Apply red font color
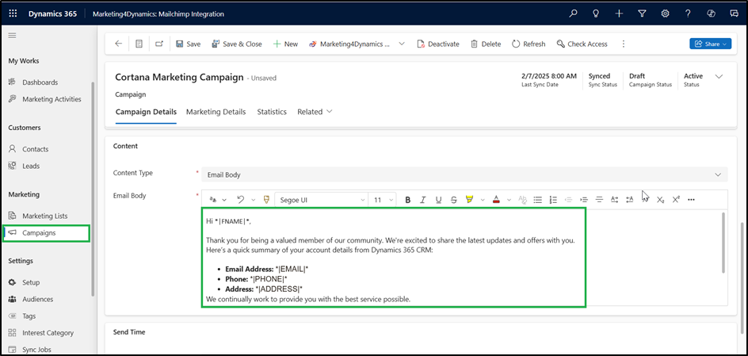 (x=496, y=200)
